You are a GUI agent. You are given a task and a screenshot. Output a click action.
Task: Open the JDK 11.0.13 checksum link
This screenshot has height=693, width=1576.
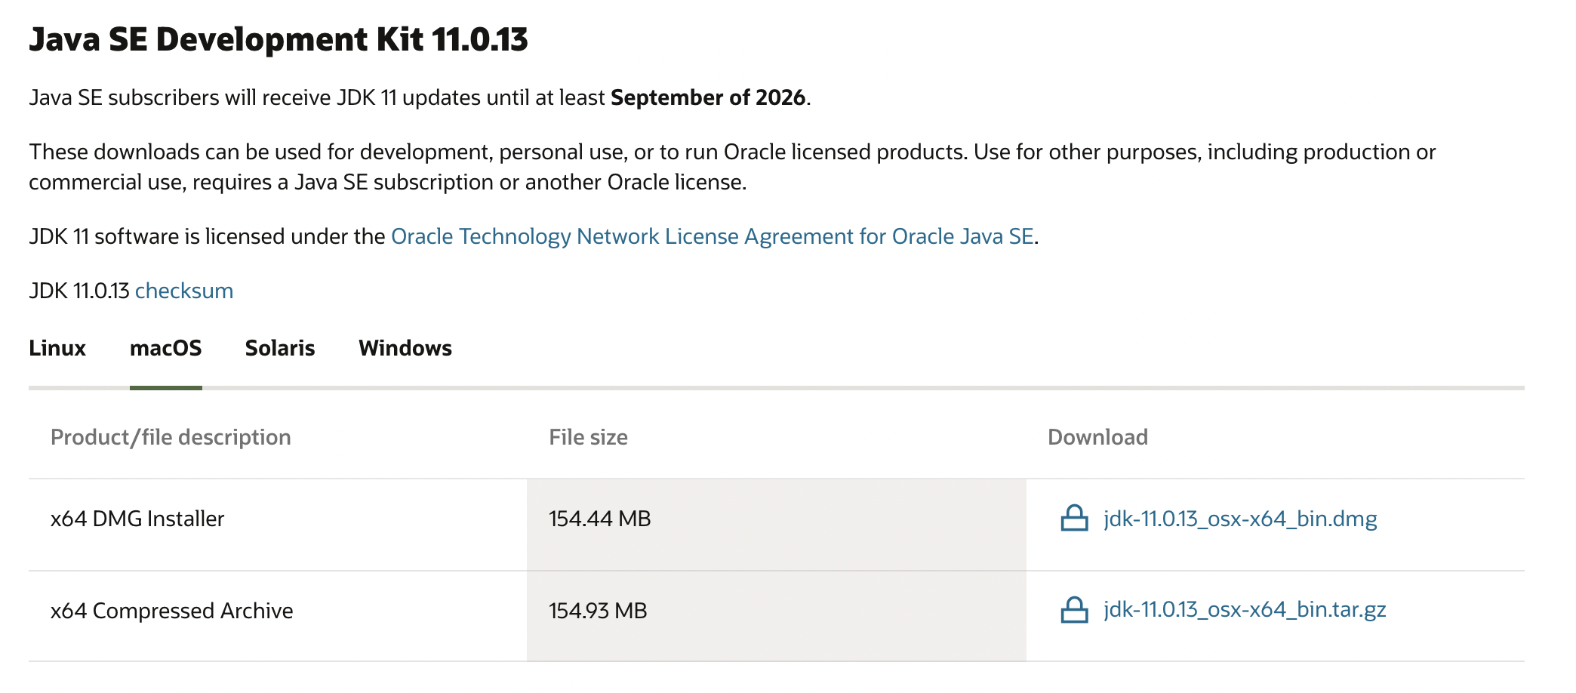pyautogui.click(x=184, y=291)
